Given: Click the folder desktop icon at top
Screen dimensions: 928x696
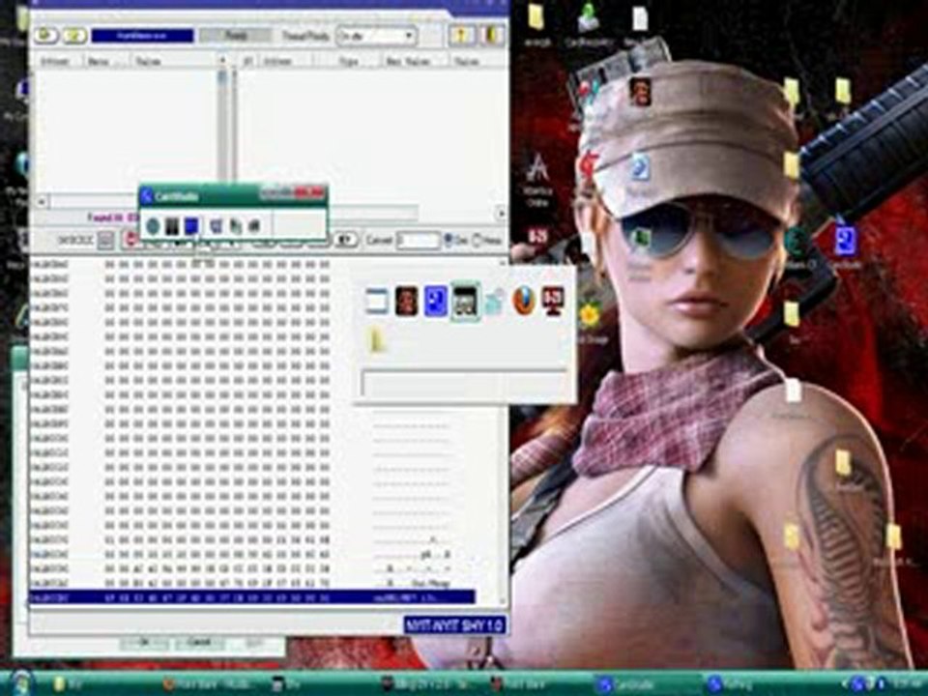Looking at the screenshot, I should (536, 17).
